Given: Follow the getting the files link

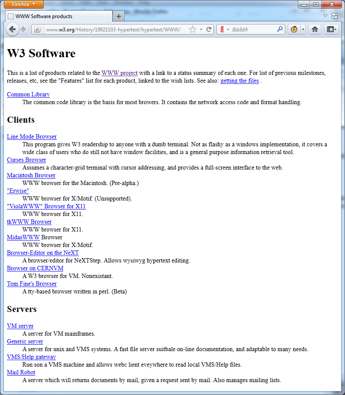Looking at the screenshot, I should point(240,81).
